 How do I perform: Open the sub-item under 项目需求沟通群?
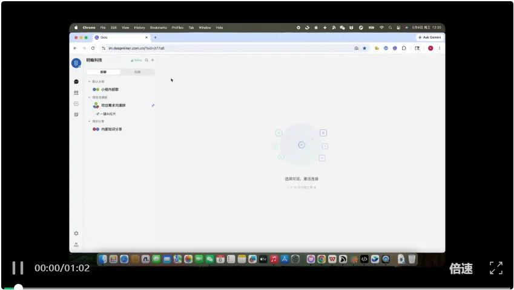pos(106,114)
